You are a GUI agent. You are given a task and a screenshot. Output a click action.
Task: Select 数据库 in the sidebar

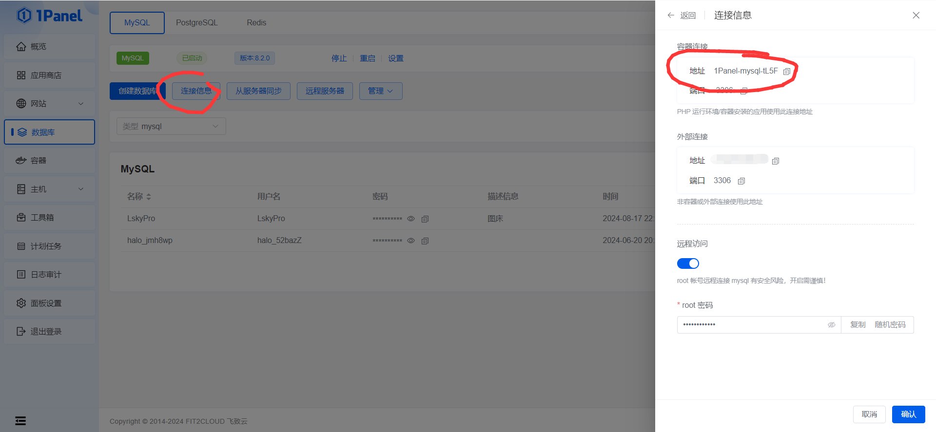(49, 132)
